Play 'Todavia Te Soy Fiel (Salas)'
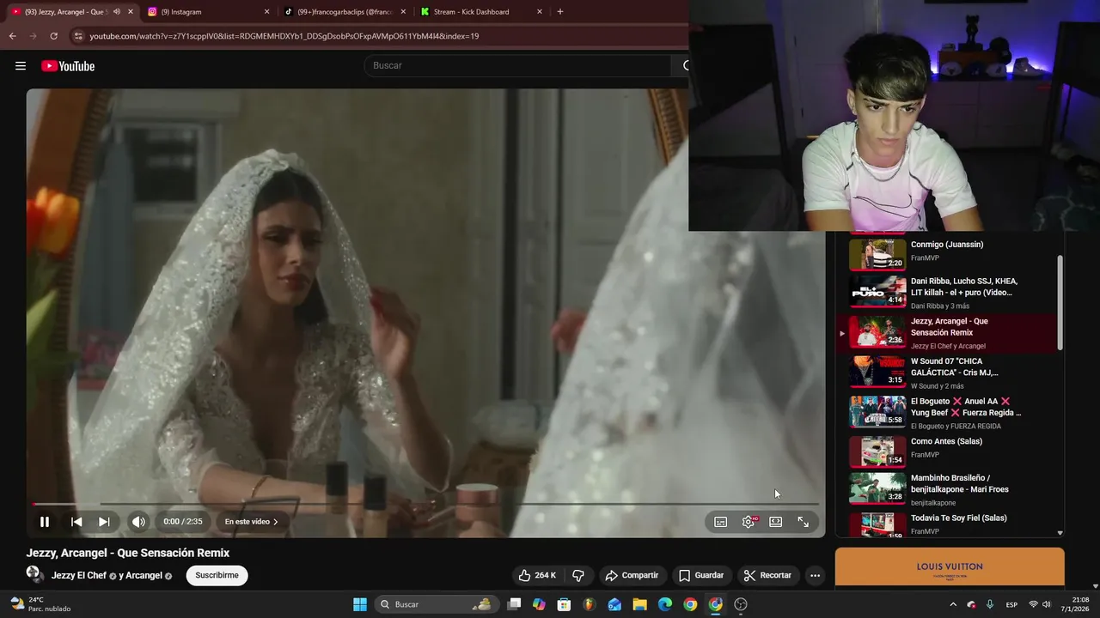Image resolution: width=1100 pixels, height=618 pixels. click(x=947, y=524)
